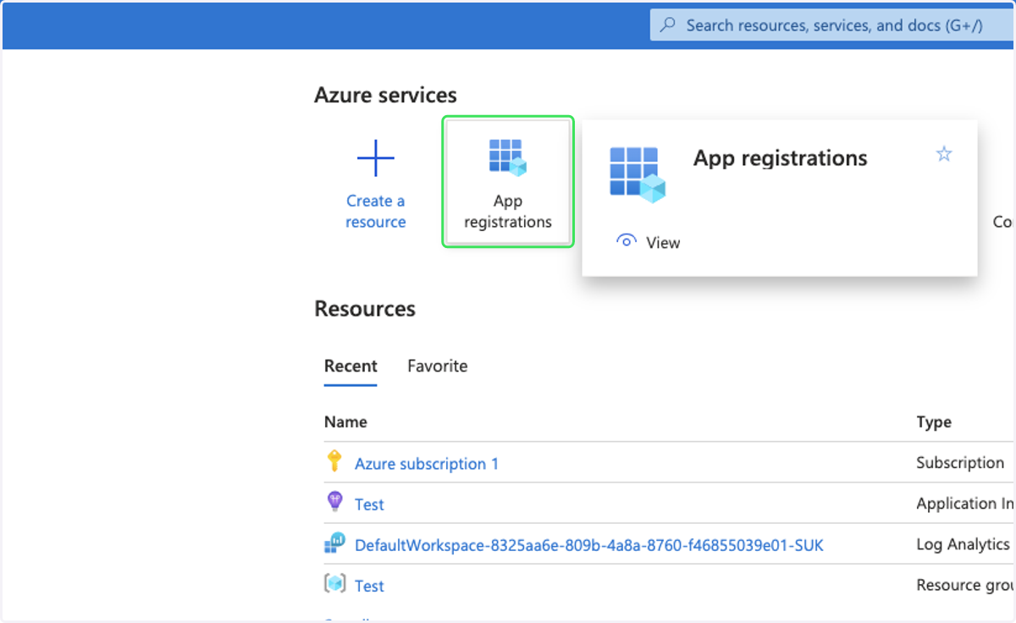Sort by the Type column header

coord(934,422)
